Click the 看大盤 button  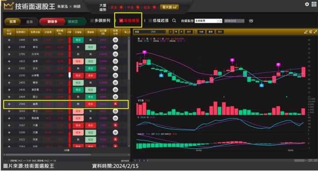coord(169,7)
